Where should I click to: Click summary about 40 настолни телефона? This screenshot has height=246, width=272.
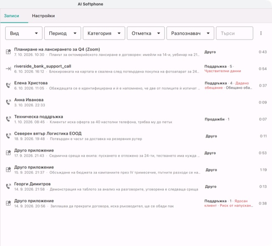click(x=111, y=122)
